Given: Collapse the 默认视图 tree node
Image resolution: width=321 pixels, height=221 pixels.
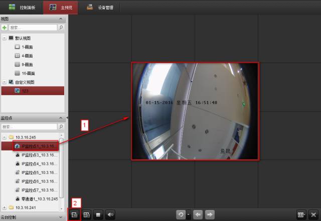Looking at the screenshot, I should [x=5, y=37].
